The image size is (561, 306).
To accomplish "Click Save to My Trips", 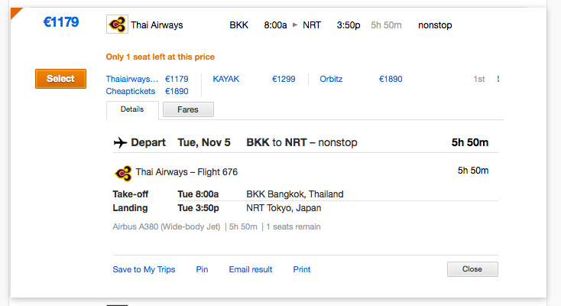I will coord(144,269).
